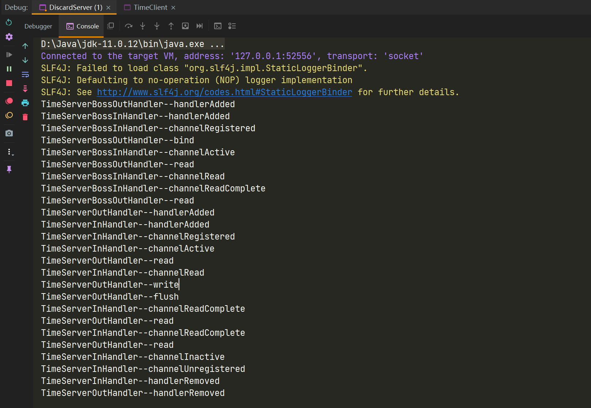Click 'TimeServerBossInHandler--channelReadComplete' line
The height and width of the screenshot is (408, 591).
pos(153,189)
